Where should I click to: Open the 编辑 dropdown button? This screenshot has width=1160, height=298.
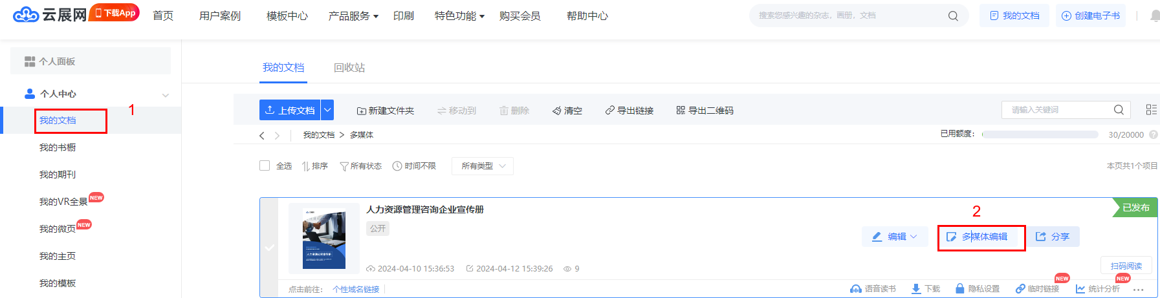[x=895, y=237]
